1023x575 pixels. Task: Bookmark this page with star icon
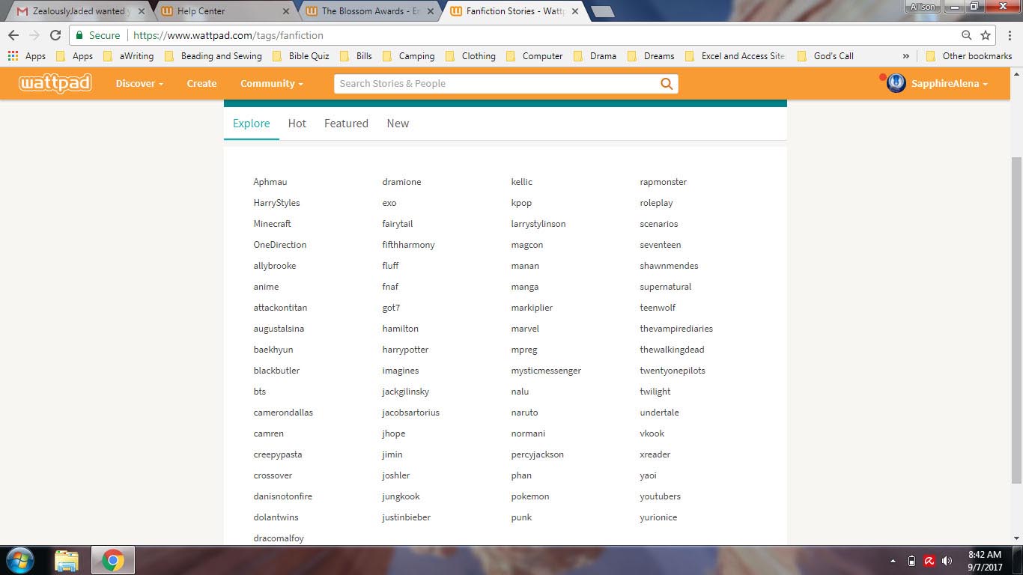click(986, 35)
